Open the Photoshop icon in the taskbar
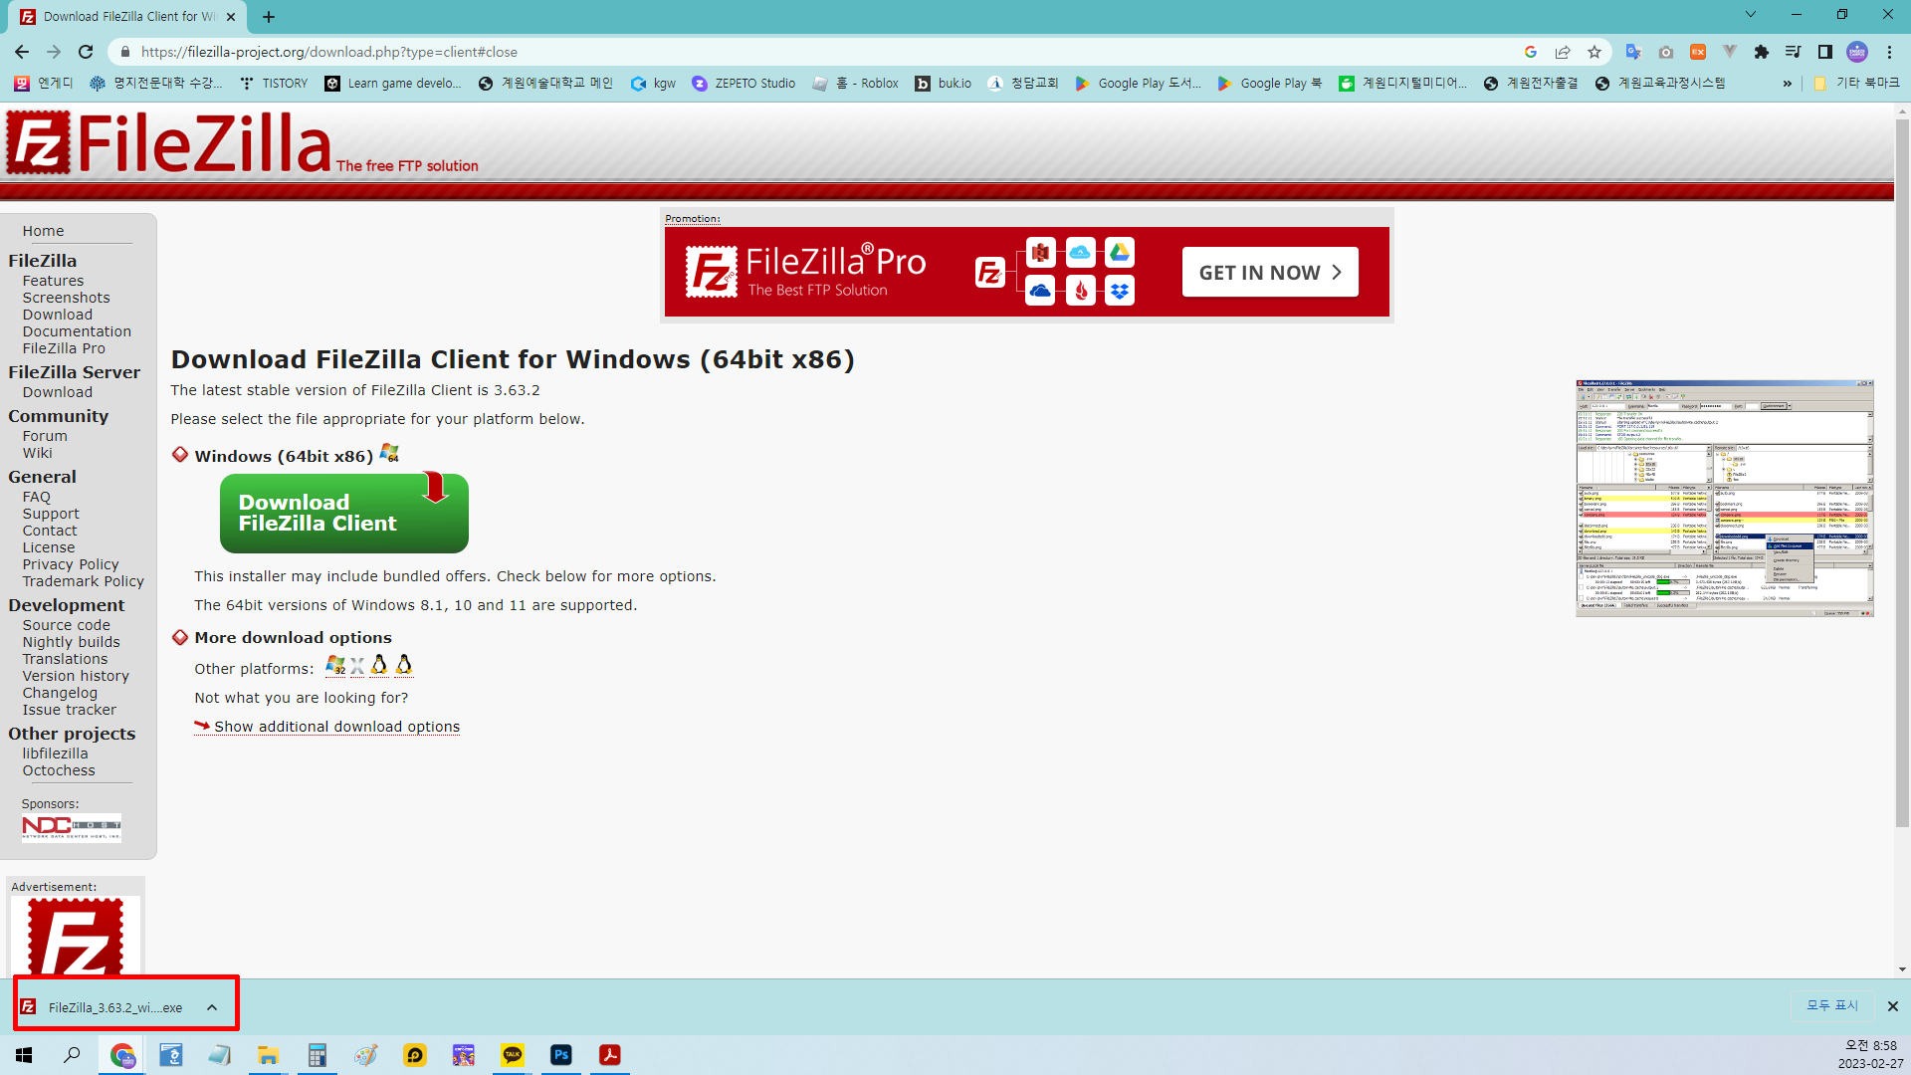Viewport: 1911px width, 1075px height. 561,1055
